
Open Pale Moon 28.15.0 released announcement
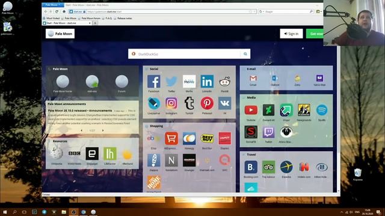[80, 110]
